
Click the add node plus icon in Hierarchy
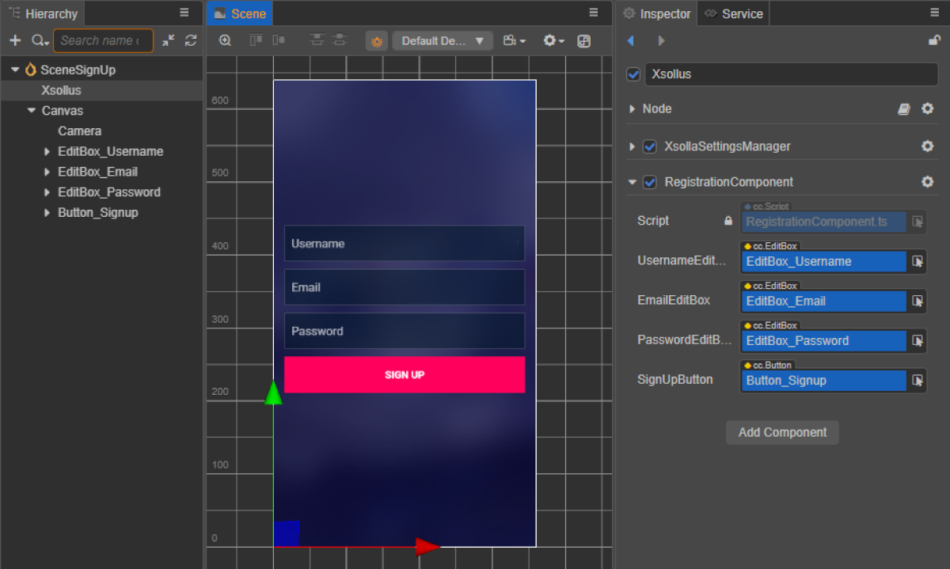[x=14, y=40]
